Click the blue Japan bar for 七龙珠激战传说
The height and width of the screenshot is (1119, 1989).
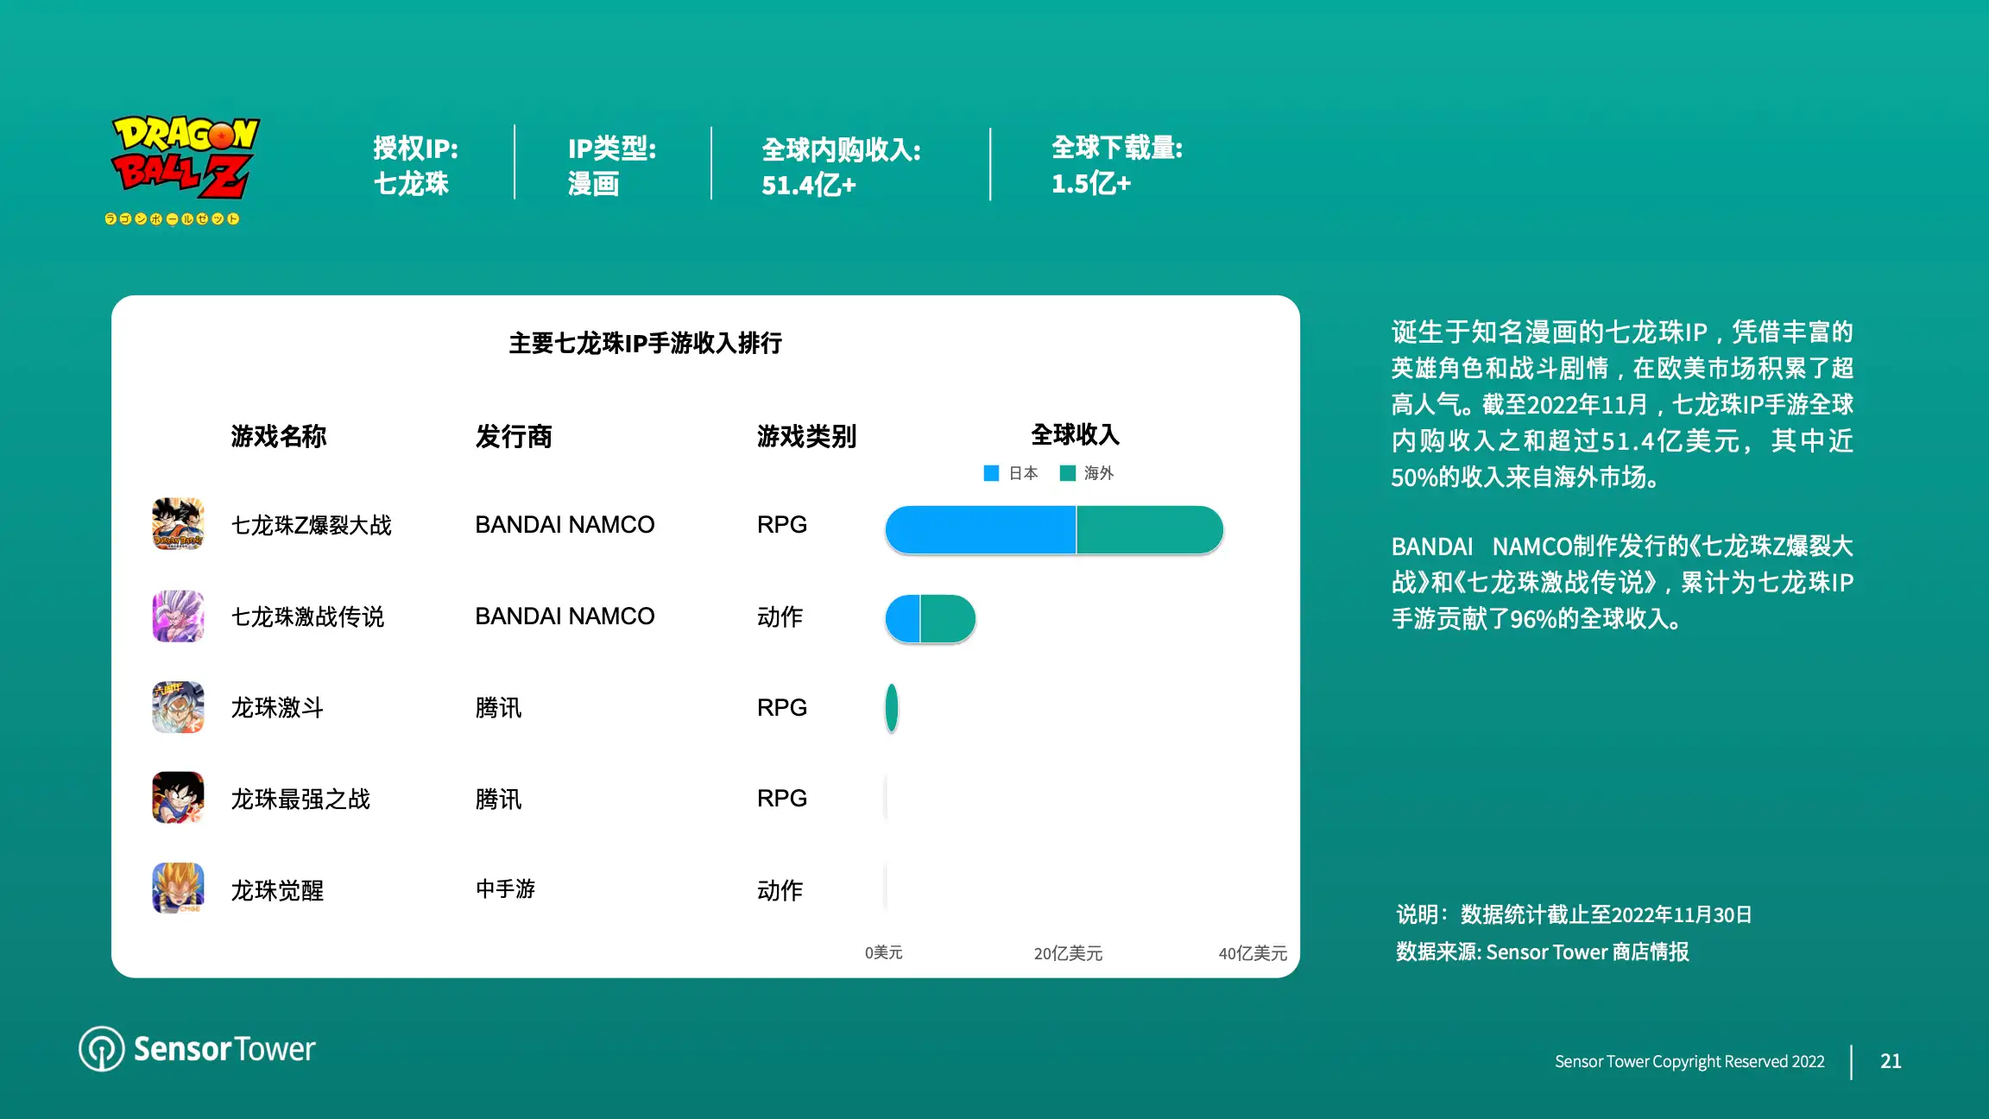903,619
